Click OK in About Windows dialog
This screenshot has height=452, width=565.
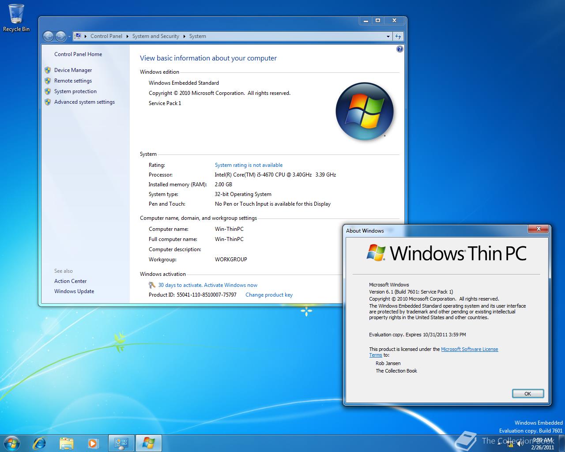[x=527, y=394]
